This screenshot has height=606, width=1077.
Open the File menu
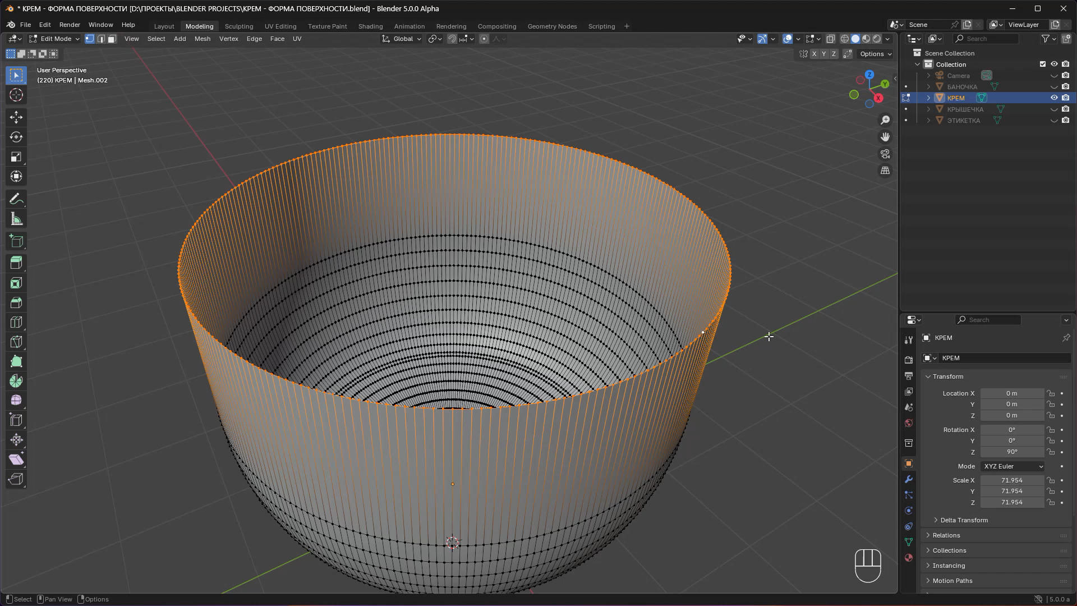pyautogui.click(x=25, y=25)
